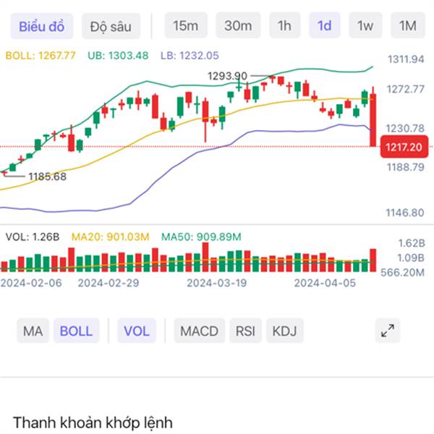Click the red 1217.20 current price label
Image resolution: width=434 pixels, height=434 pixels.
(x=404, y=147)
